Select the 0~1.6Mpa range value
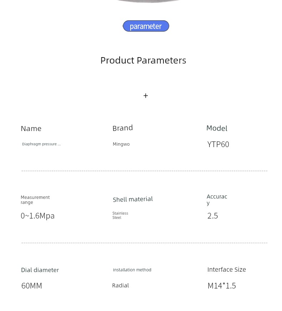The height and width of the screenshot is (311, 282). pyautogui.click(x=37, y=216)
